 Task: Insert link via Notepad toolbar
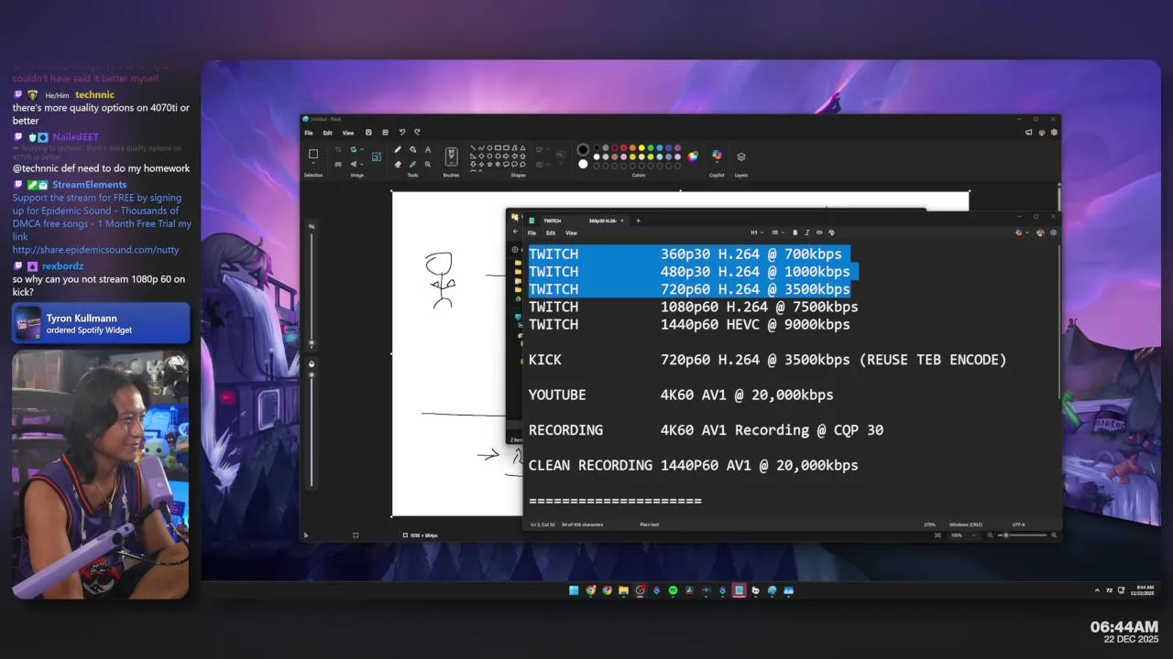pyautogui.click(x=819, y=232)
